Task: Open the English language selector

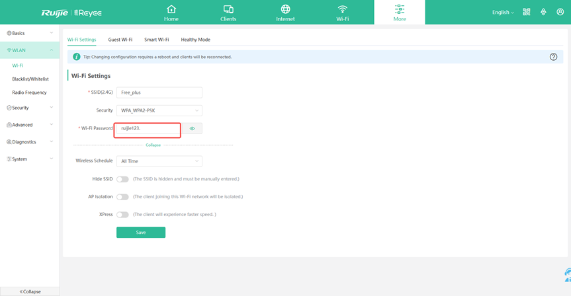Action: (x=503, y=13)
